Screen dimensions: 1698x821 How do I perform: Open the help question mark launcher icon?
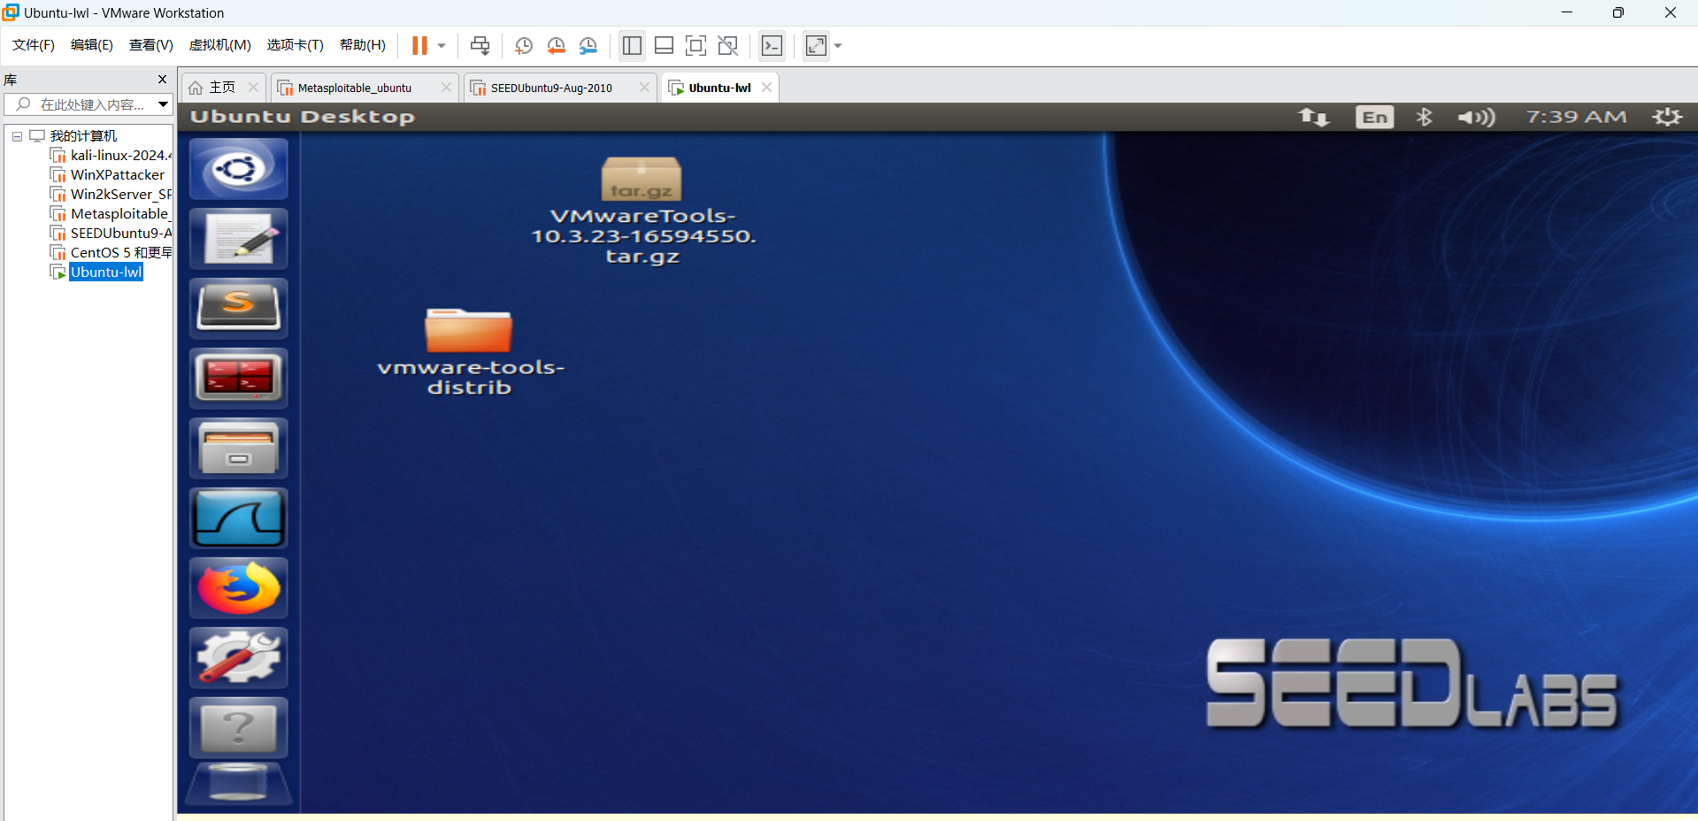(239, 728)
